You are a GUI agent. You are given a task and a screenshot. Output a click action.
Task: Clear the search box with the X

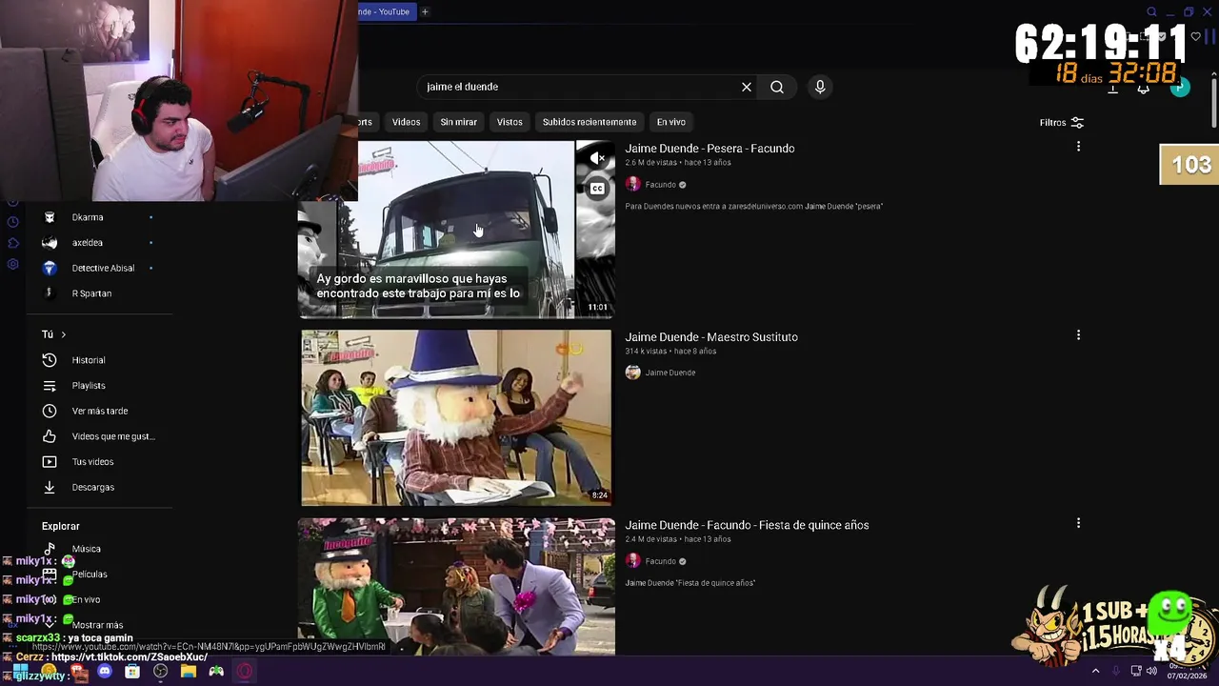pos(747,87)
